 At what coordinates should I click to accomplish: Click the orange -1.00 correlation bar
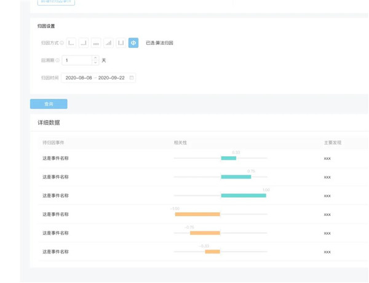pyautogui.click(x=197, y=214)
